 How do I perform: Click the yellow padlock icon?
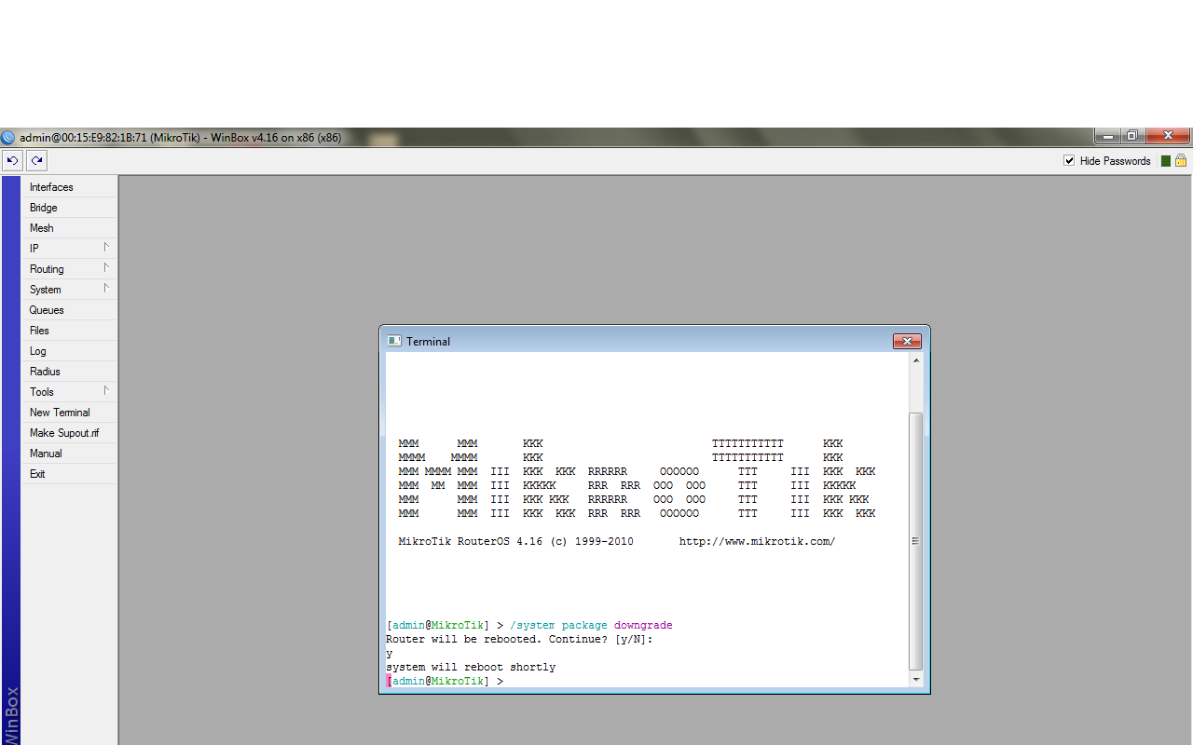pyautogui.click(x=1181, y=160)
